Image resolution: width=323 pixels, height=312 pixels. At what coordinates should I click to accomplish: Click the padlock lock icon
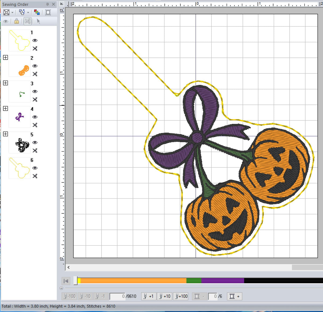click(x=16, y=21)
